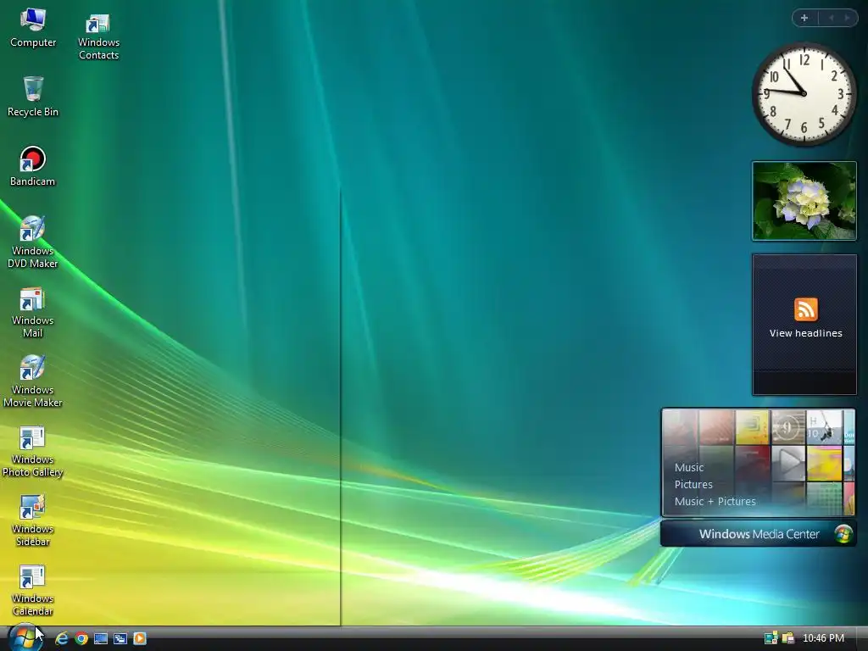Click Switch Between Windows Quick Launch icon
Viewport: 868px width, 651px height.
tap(120, 638)
